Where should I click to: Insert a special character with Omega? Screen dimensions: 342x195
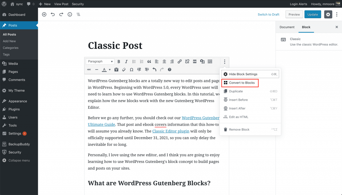click(x=132, y=70)
